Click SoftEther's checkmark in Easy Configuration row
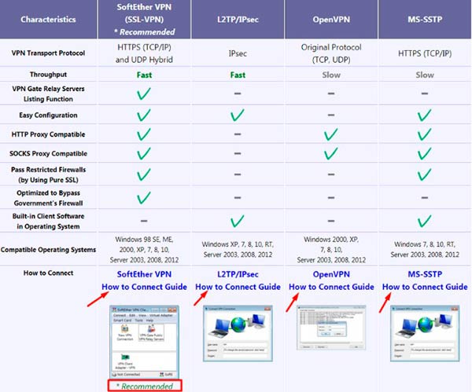The width and height of the screenshot is (472, 392). coord(144,115)
